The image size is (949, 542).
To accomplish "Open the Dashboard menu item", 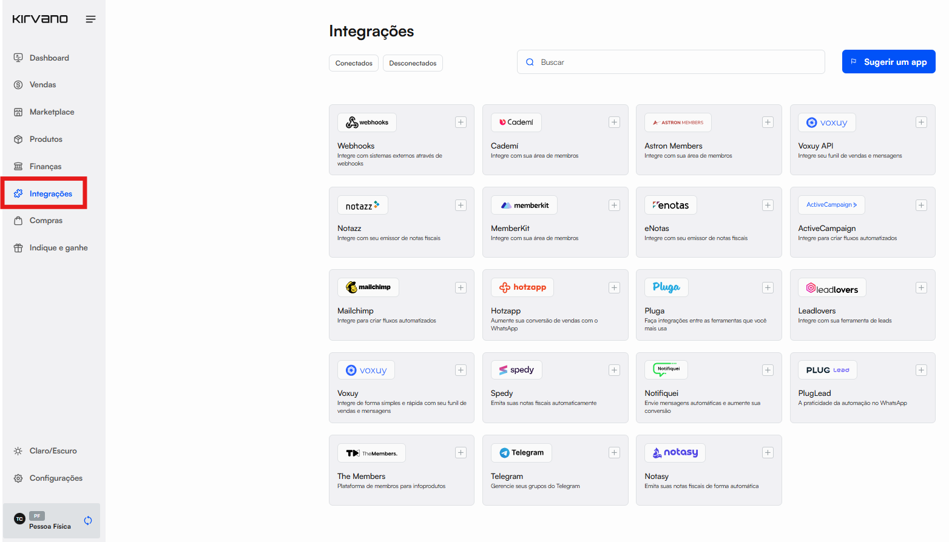I will click(x=49, y=58).
